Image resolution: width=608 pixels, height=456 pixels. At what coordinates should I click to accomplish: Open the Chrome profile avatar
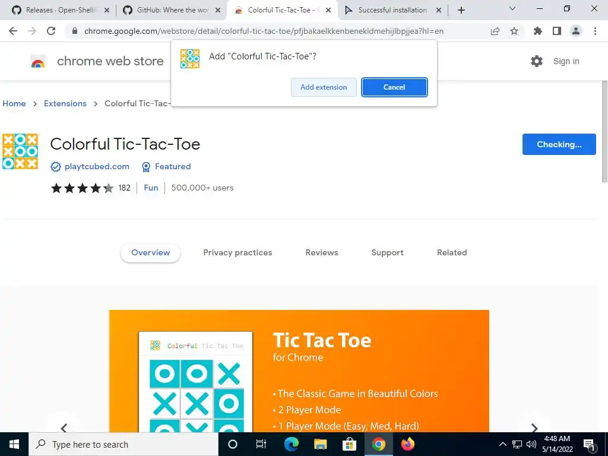[x=576, y=31]
